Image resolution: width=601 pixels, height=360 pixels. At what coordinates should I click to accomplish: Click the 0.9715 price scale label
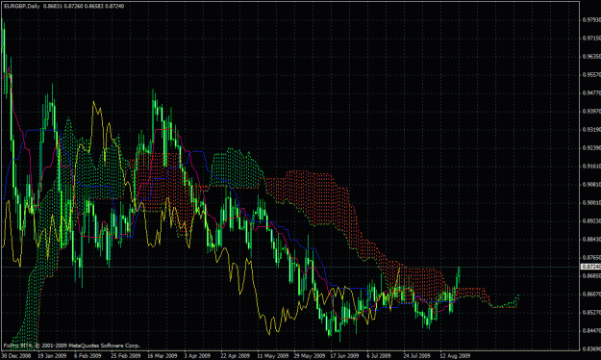tap(591, 38)
